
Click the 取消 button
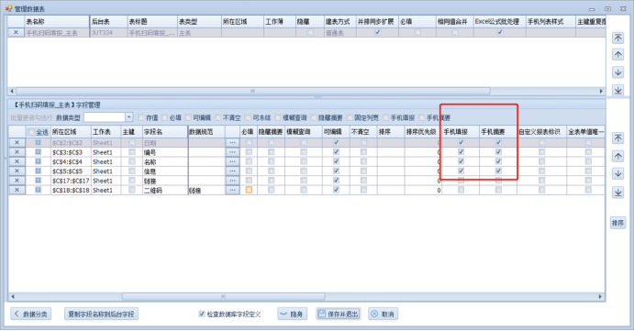[383, 314]
